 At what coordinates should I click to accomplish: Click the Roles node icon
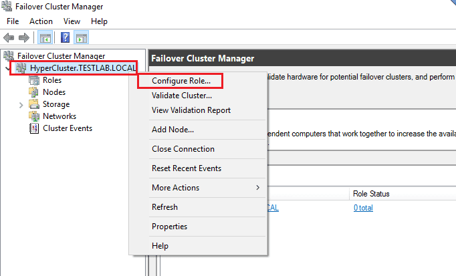(34, 80)
